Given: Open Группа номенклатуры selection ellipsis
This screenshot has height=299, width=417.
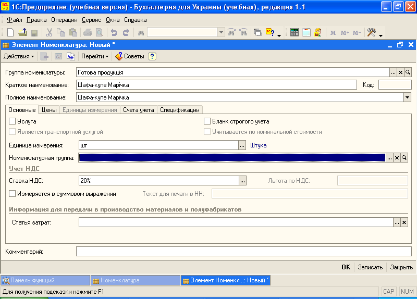Looking at the screenshot, I should [x=394, y=72].
